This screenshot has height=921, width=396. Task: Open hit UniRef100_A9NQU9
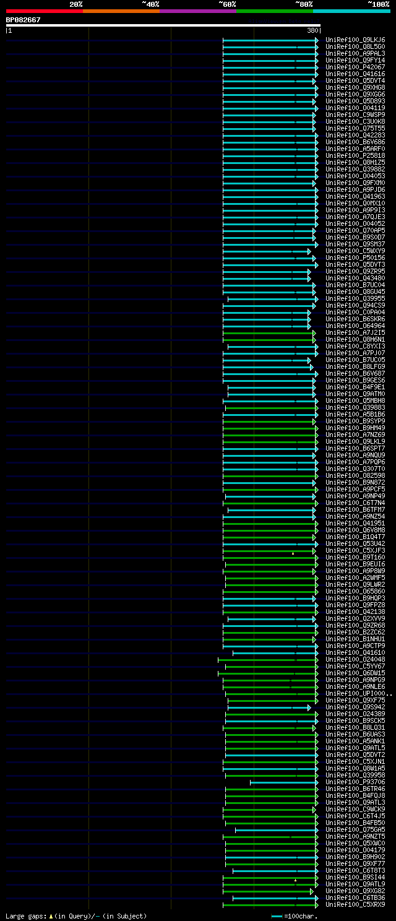click(355, 456)
